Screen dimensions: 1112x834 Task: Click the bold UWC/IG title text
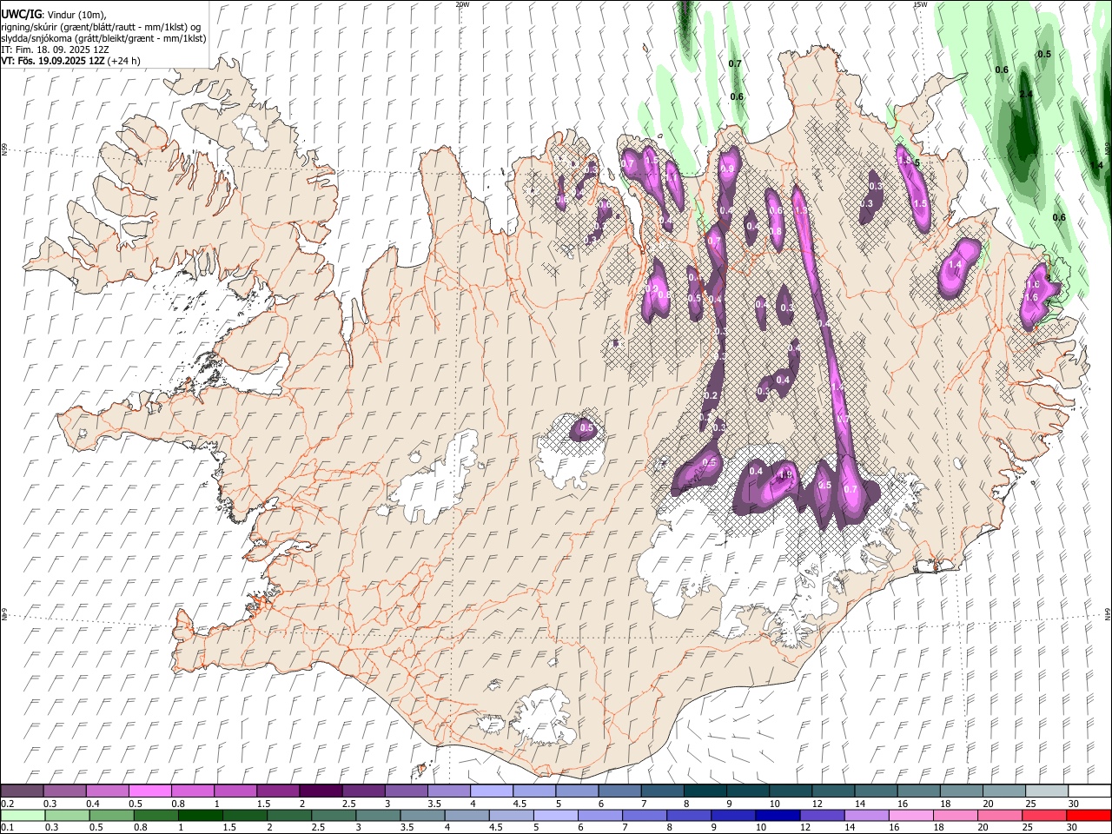(x=21, y=14)
